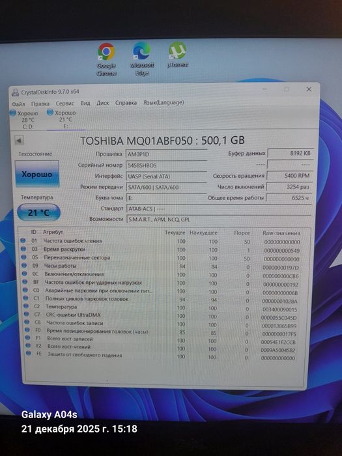Click the Буфер данных value 8192 KB

(291, 153)
